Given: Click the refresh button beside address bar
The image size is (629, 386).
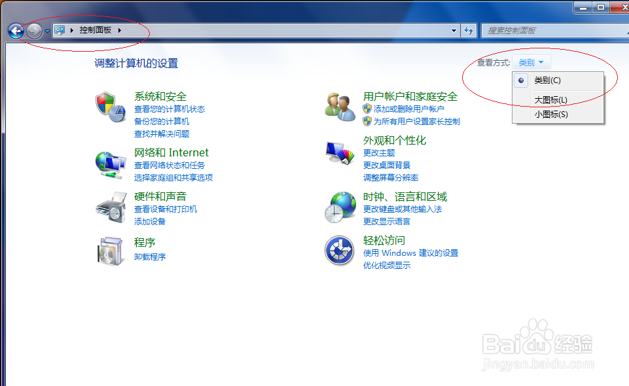Looking at the screenshot, I should tap(469, 31).
